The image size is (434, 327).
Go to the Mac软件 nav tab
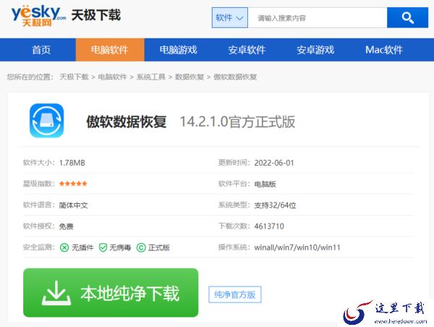pos(384,50)
